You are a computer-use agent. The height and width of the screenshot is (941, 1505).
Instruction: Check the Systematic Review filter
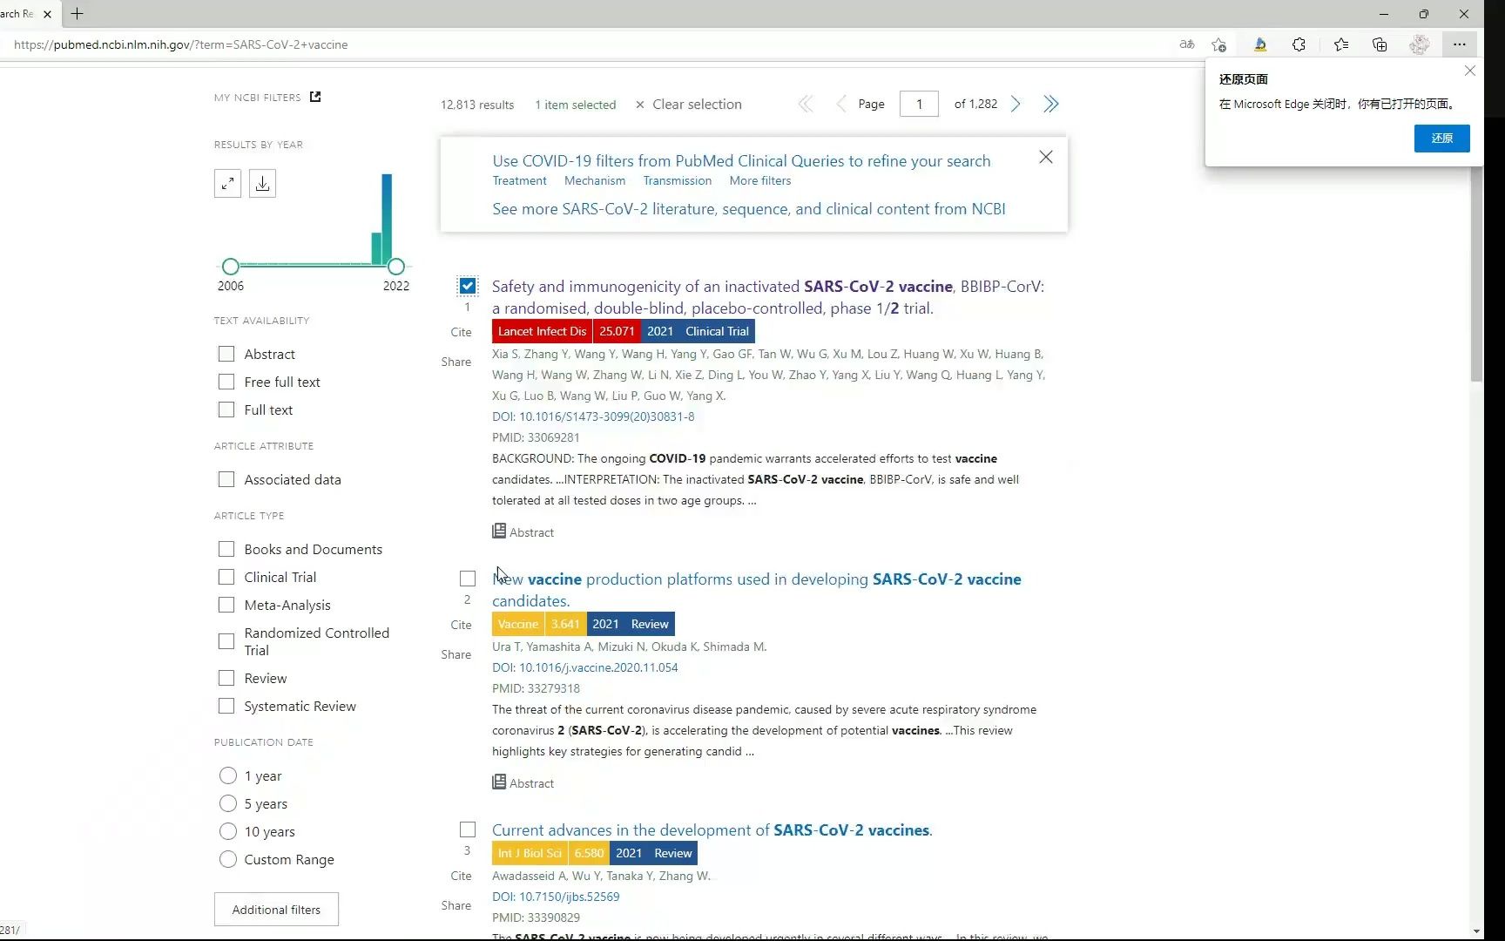point(226,706)
